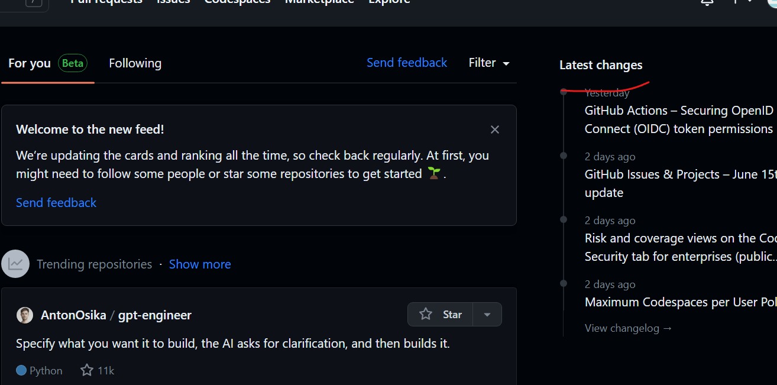Click the star count icon beside 11k
This screenshot has width=777, height=385.
pyautogui.click(x=87, y=370)
